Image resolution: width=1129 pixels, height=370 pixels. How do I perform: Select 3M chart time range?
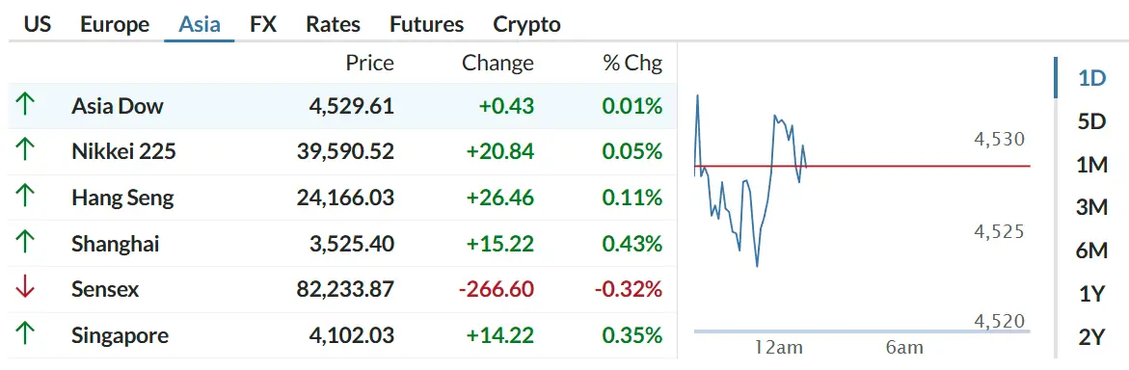click(x=1091, y=207)
